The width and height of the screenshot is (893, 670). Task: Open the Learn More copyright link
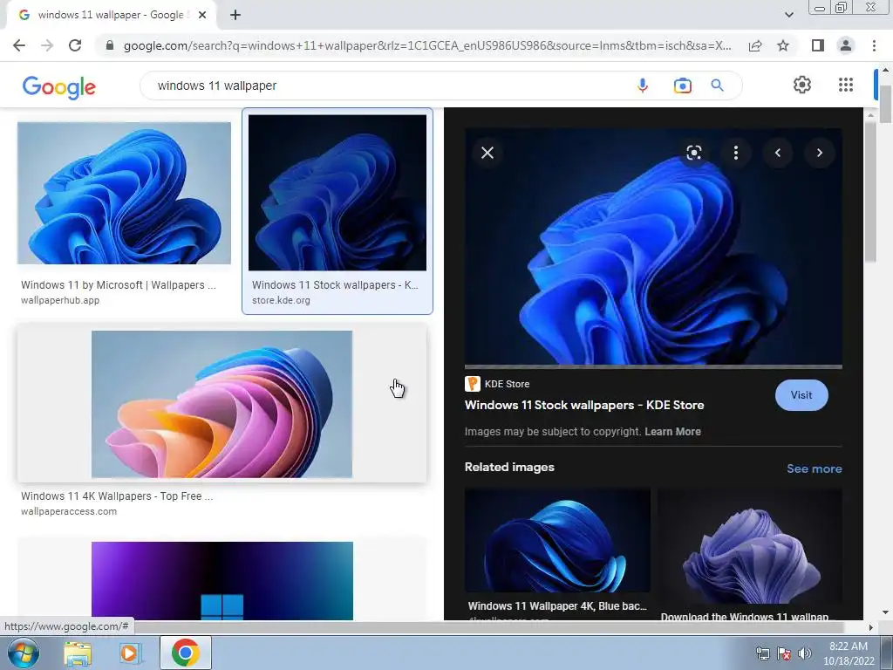672,431
